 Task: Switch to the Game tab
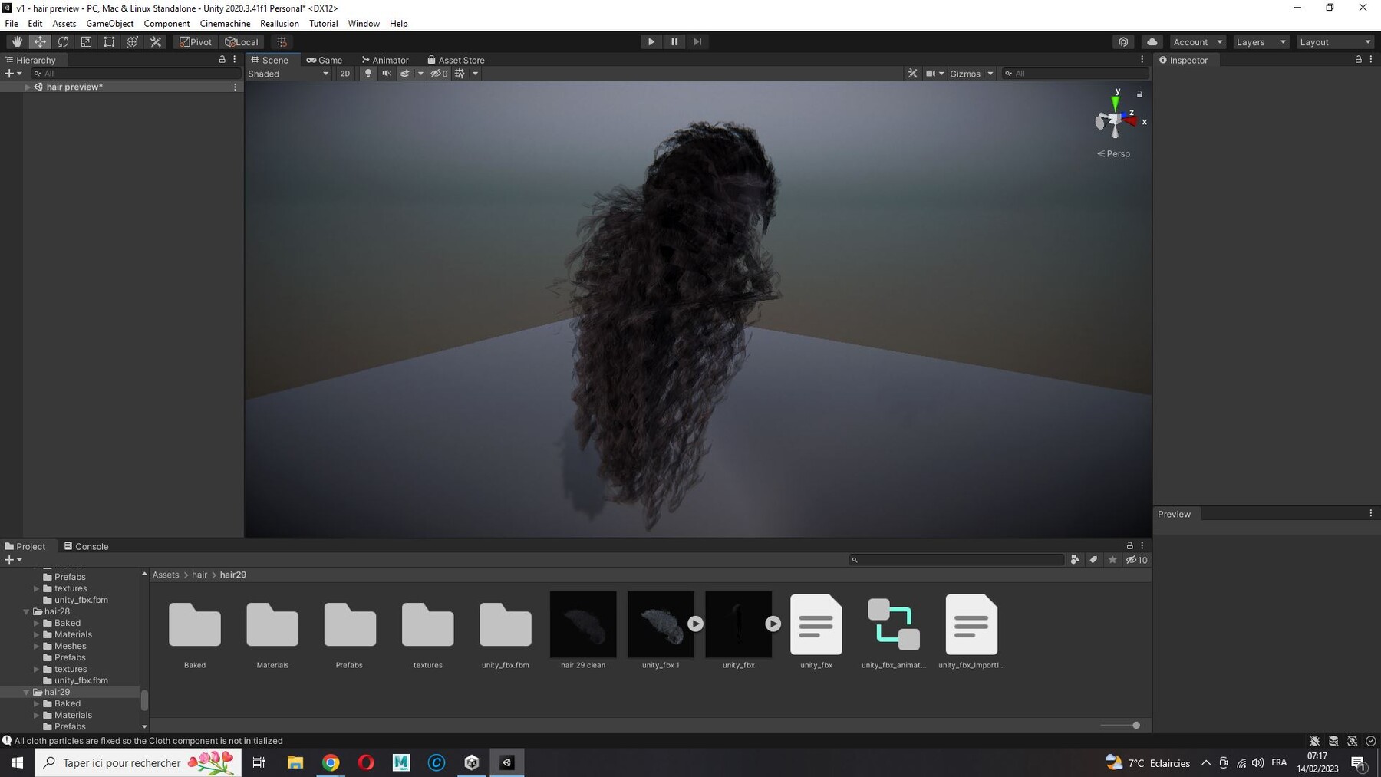(325, 60)
